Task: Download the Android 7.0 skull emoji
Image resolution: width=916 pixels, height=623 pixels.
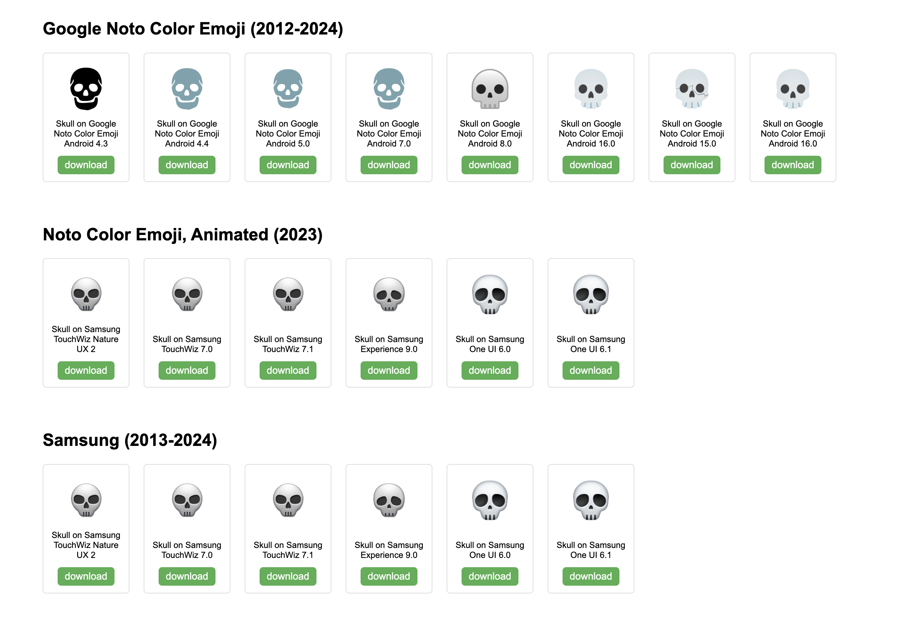Action: tap(389, 165)
